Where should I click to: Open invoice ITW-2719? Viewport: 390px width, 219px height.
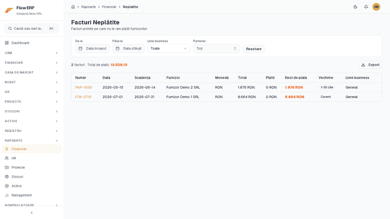click(83, 97)
